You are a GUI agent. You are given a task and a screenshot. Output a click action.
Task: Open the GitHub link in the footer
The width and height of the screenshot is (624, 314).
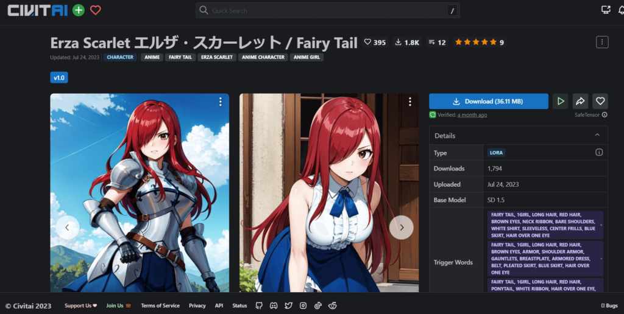[x=259, y=305]
